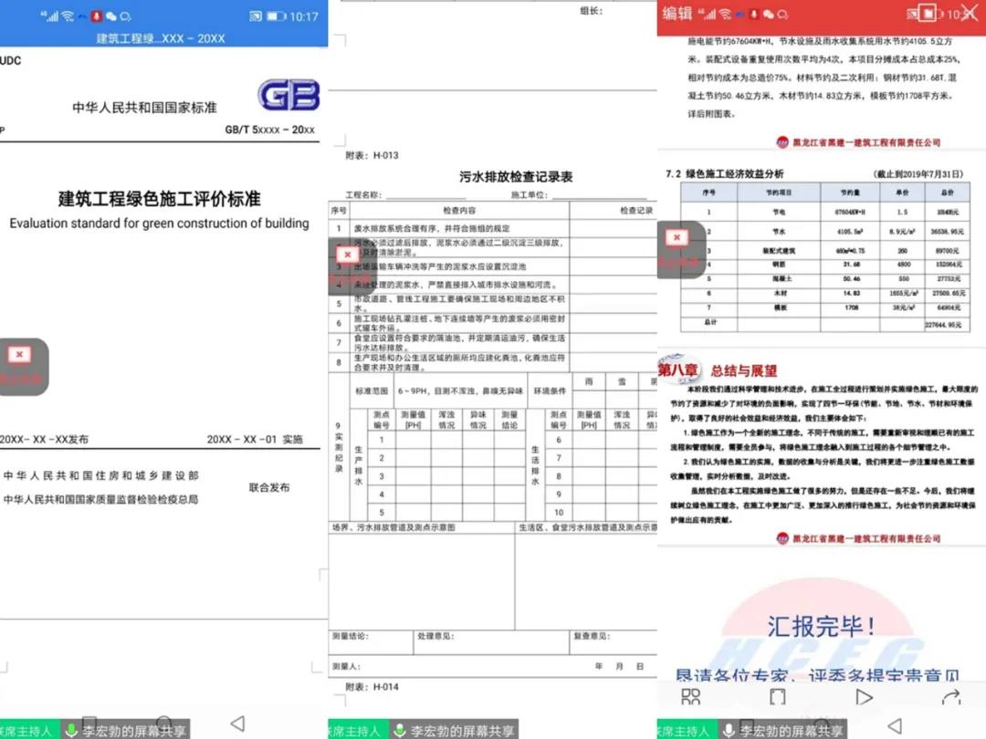Tap green microphone beside 李宏勃 in middle panel

[x=400, y=731]
